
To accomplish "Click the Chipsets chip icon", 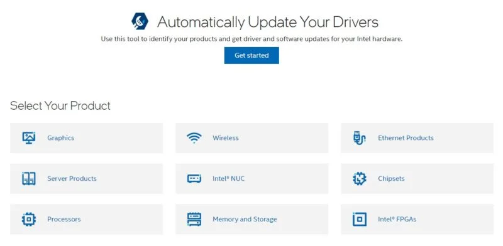I will point(359,178).
